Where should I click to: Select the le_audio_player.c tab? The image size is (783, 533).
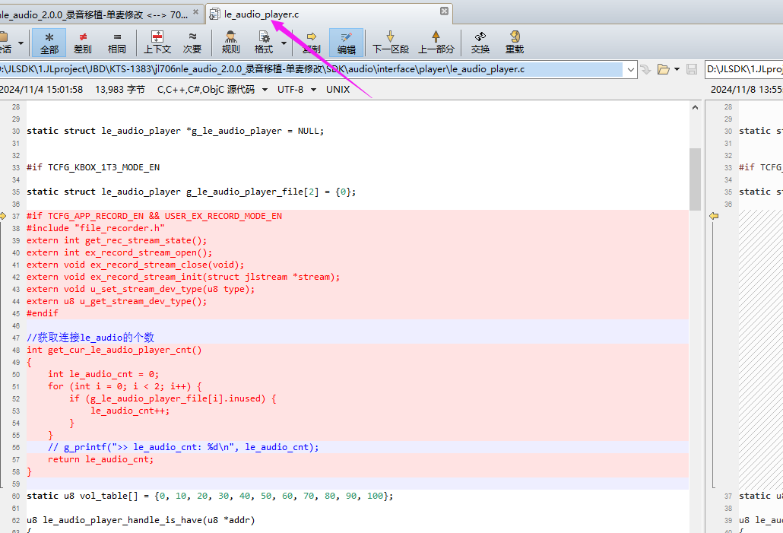262,14
